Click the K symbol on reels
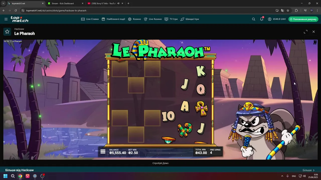 click(x=201, y=71)
